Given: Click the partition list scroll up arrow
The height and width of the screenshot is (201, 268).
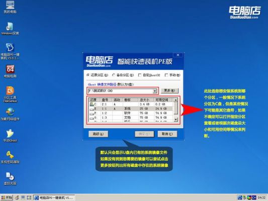Looking at the screenshot, I should [175, 100].
